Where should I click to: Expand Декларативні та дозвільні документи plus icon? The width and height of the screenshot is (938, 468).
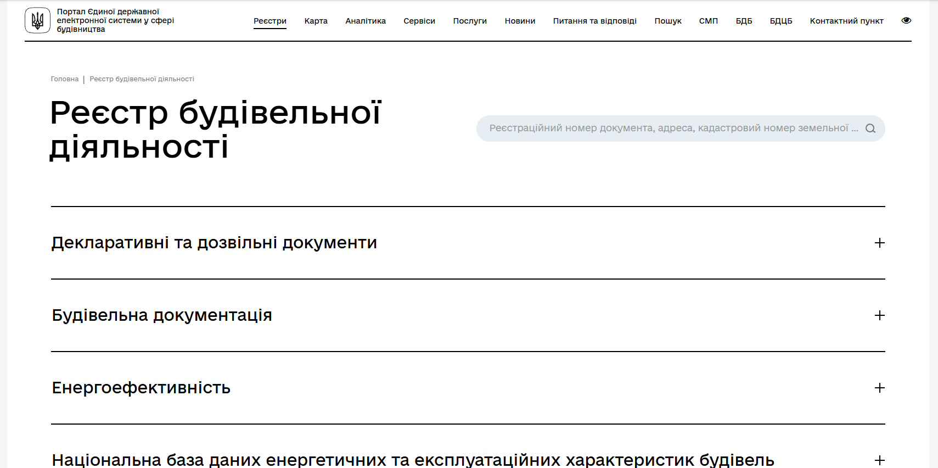(880, 243)
